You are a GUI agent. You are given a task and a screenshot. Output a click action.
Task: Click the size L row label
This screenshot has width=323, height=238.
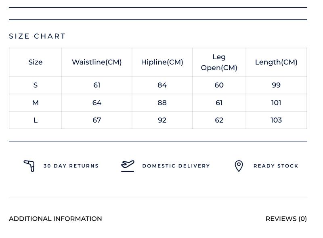click(36, 120)
